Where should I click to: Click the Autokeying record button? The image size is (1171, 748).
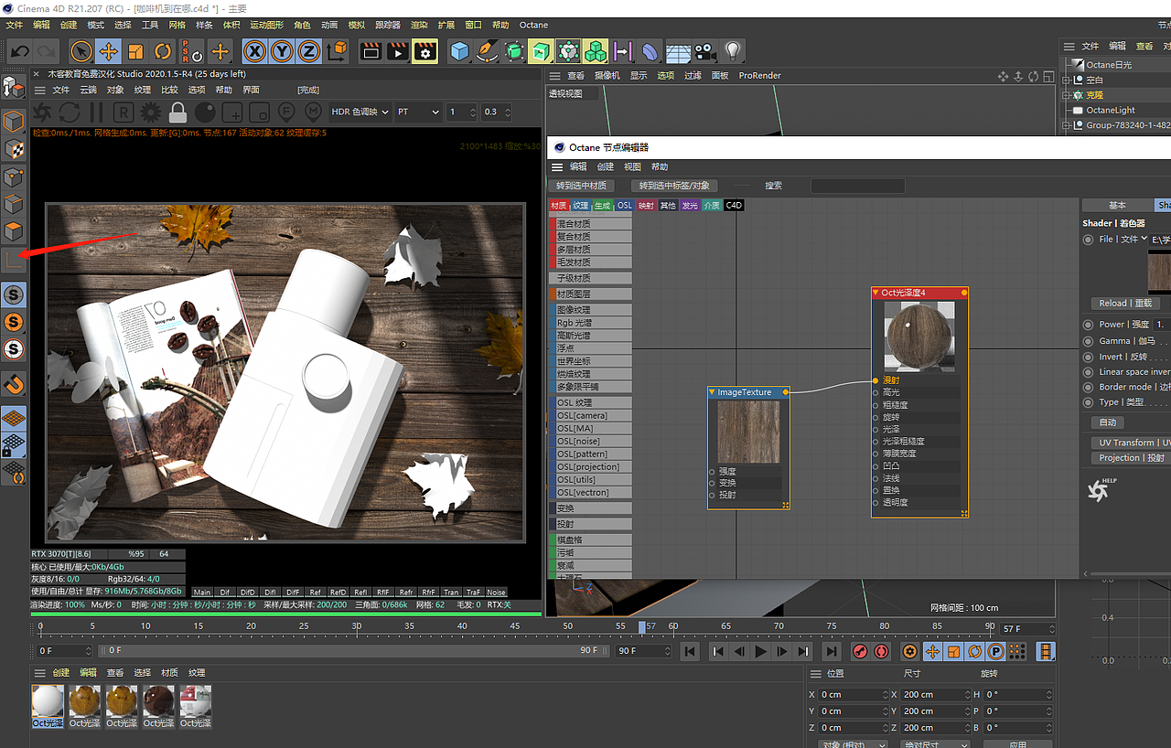pyautogui.click(x=881, y=651)
